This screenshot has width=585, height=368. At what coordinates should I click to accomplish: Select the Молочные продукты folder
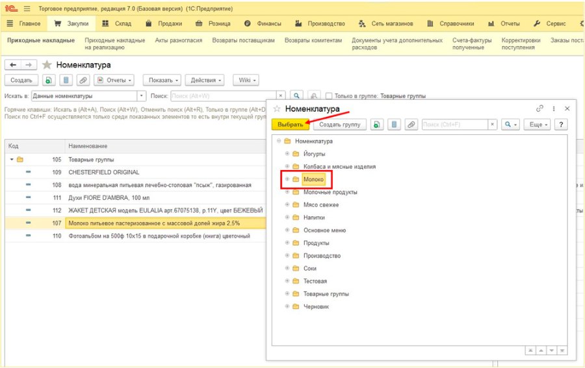pyautogui.click(x=330, y=192)
